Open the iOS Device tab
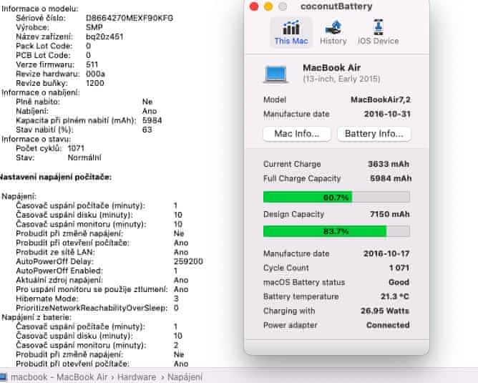The height and width of the screenshot is (383, 478). tap(379, 32)
